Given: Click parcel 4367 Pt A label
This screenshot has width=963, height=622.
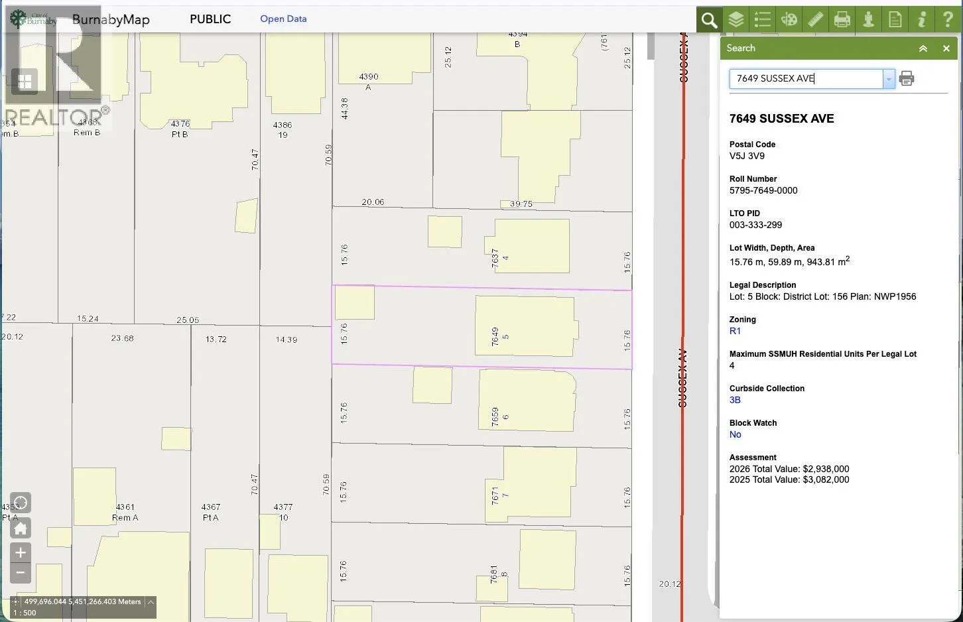Looking at the screenshot, I should (x=211, y=512).
